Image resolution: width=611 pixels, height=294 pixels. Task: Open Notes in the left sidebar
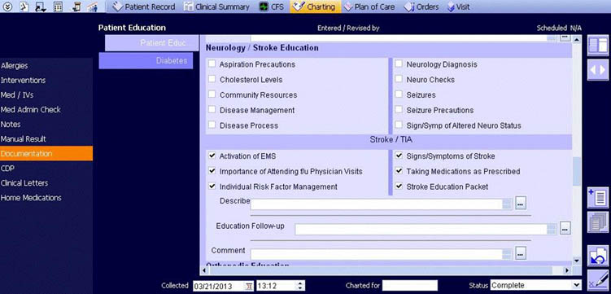click(x=11, y=124)
